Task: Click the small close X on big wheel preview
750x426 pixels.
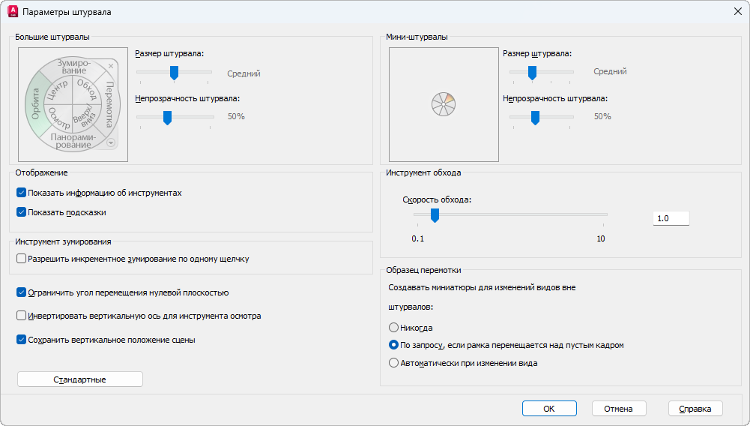Action: pyautogui.click(x=111, y=66)
